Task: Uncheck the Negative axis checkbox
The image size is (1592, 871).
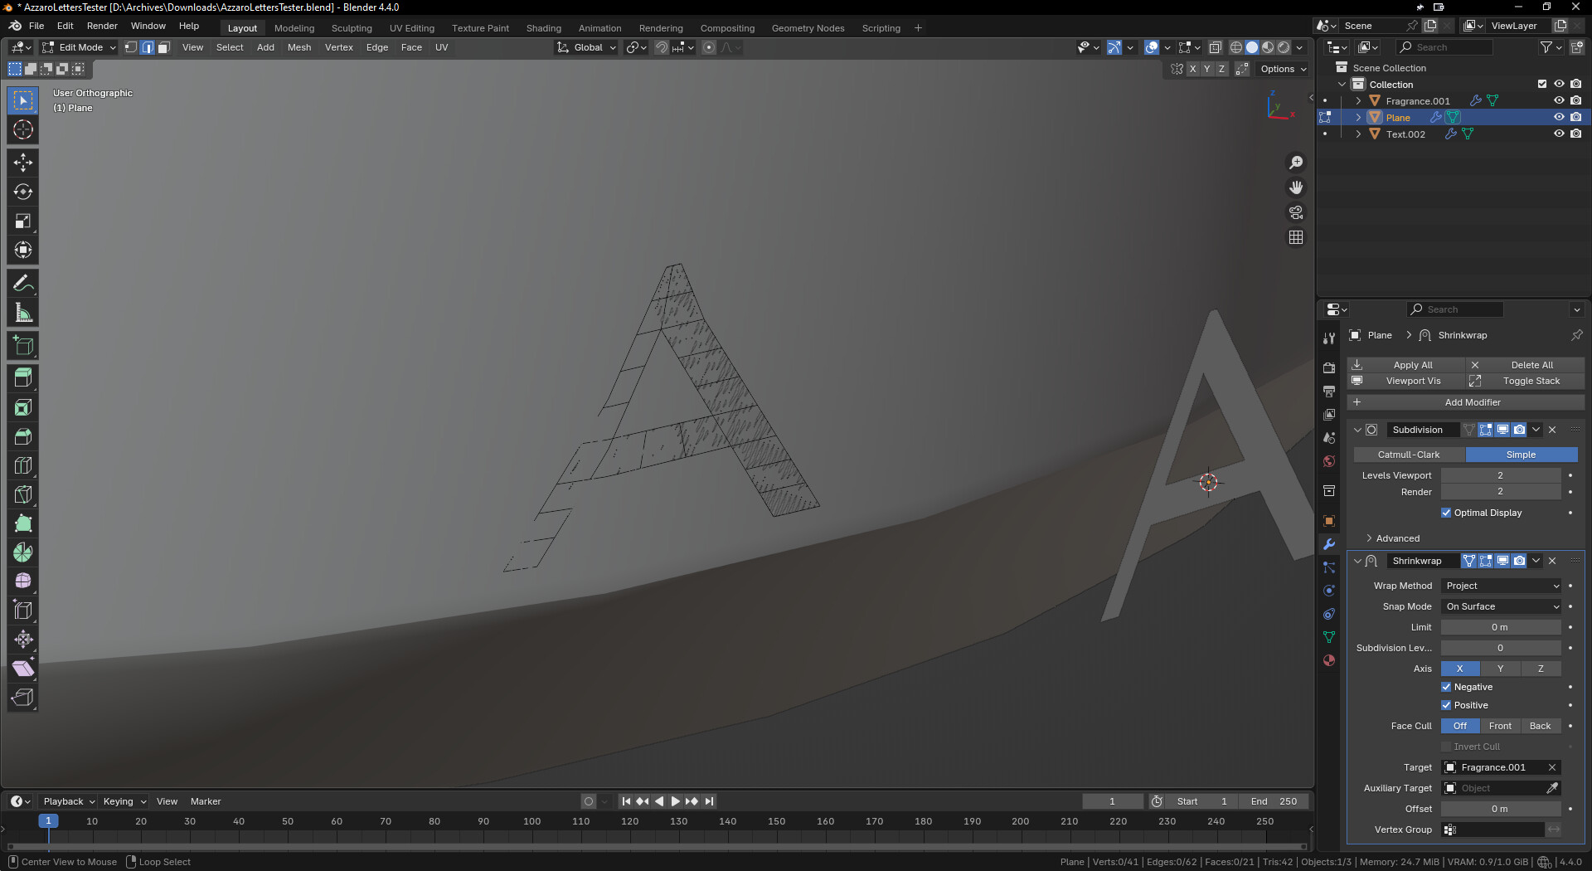Action: (x=1446, y=687)
